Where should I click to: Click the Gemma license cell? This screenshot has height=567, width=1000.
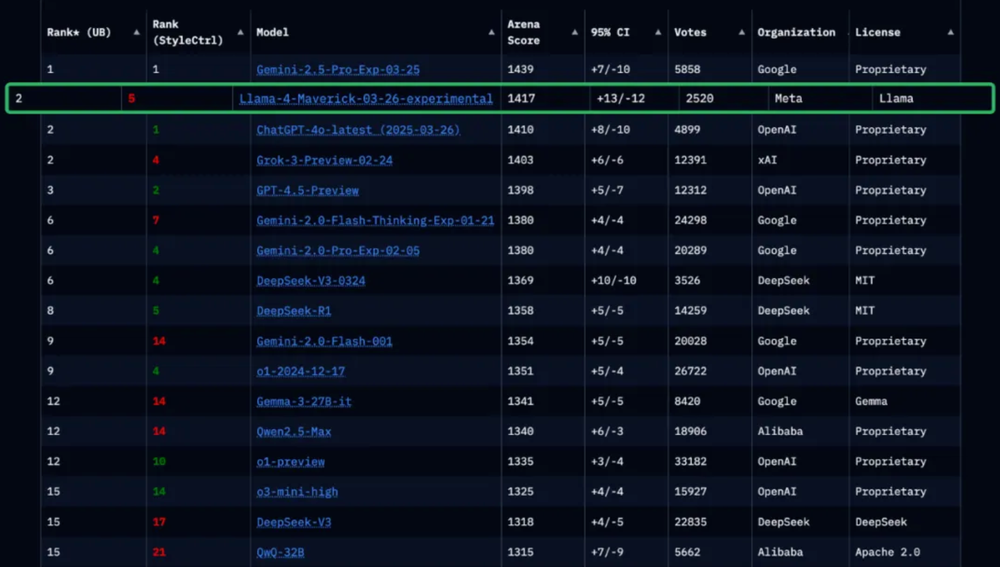[x=871, y=401]
